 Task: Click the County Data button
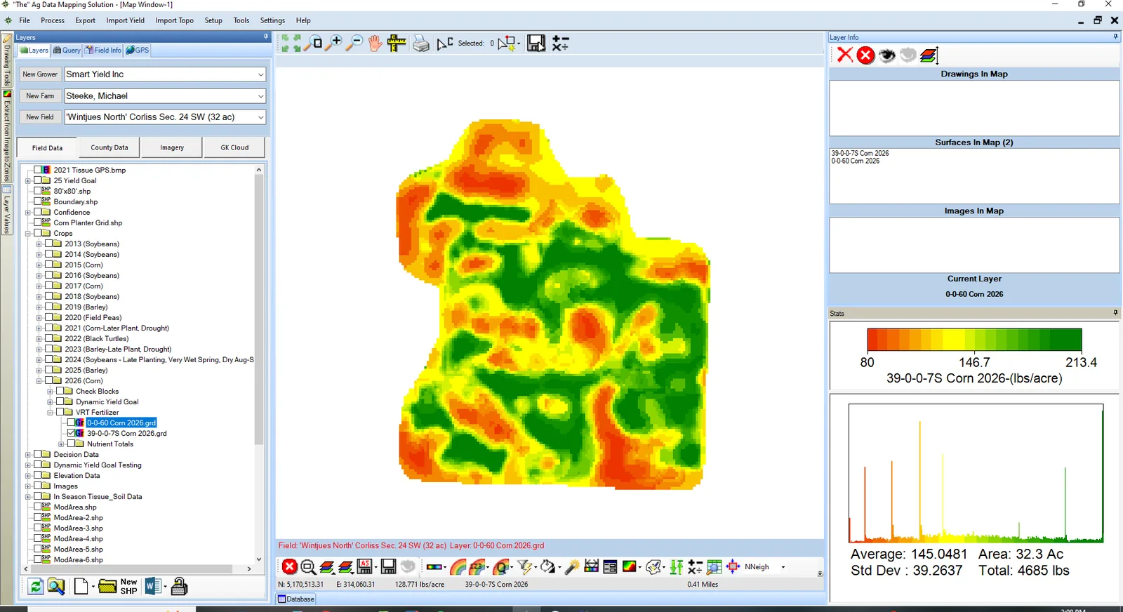point(109,147)
